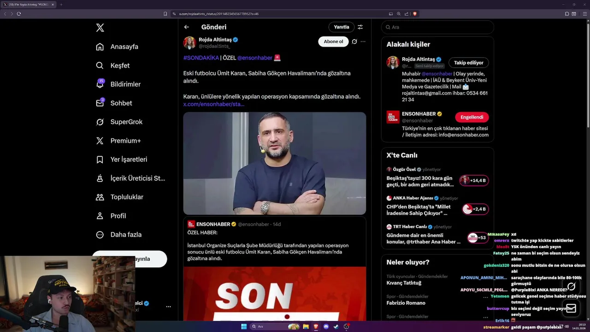Open Fabrizio Romano trend
Screen dimensions: 590x332
[406, 303]
